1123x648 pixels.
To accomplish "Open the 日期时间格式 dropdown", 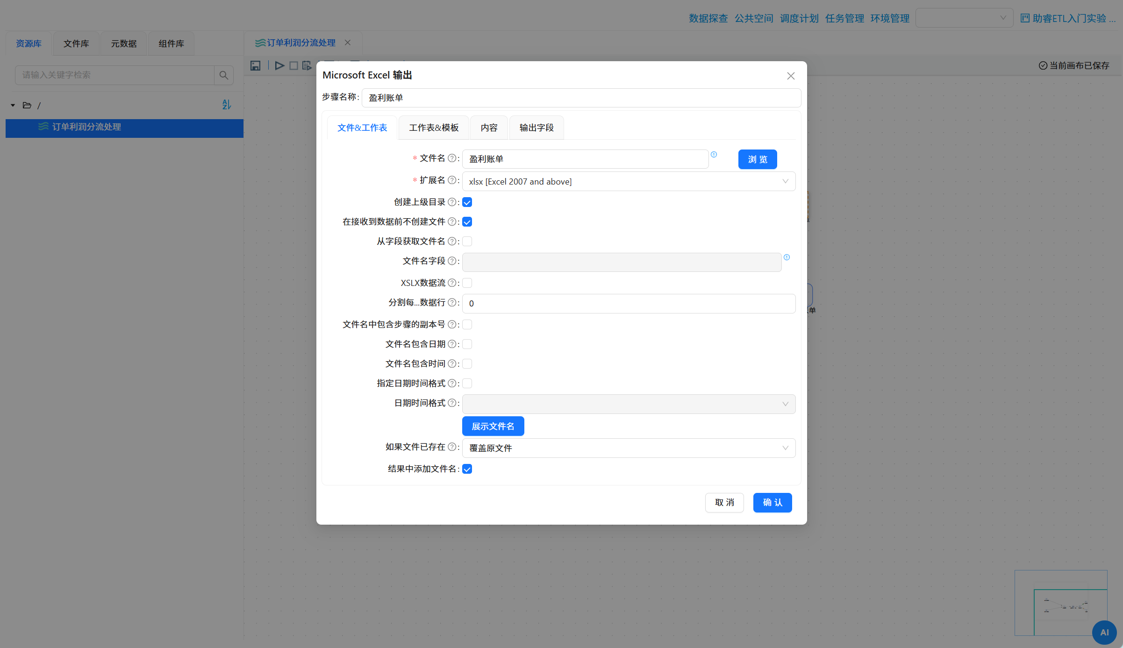I will tap(629, 404).
